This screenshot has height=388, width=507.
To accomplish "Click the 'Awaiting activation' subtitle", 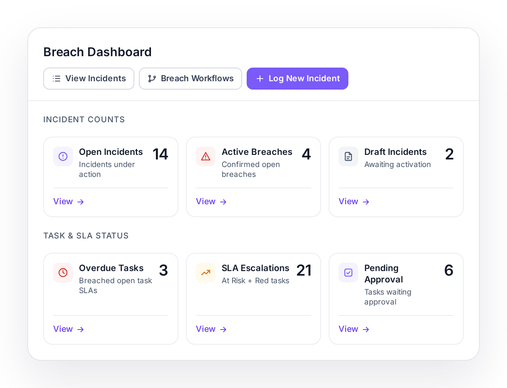I will click(398, 164).
